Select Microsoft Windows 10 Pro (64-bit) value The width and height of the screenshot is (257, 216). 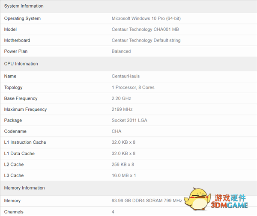146,18
